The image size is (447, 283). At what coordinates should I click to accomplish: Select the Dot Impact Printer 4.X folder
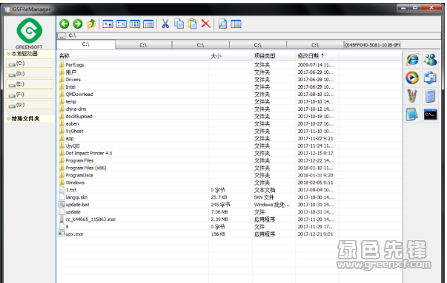[89, 153]
